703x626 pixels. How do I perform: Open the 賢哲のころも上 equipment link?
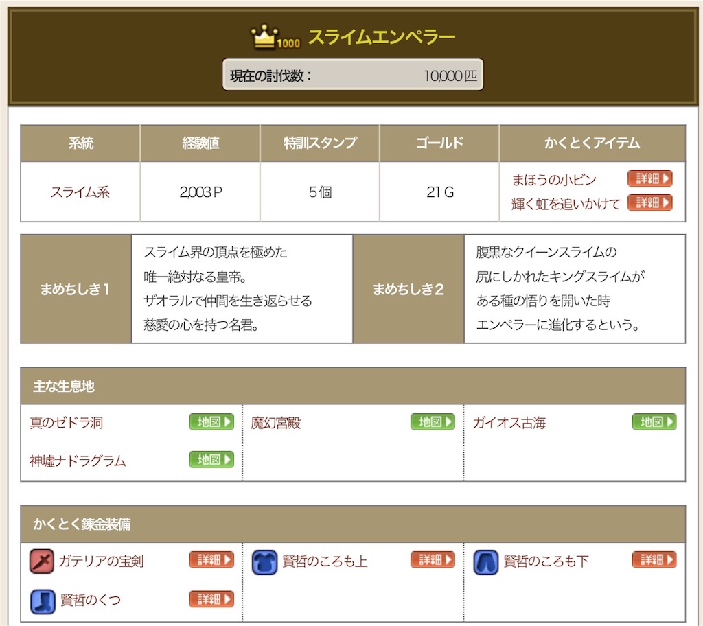point(325,561)
